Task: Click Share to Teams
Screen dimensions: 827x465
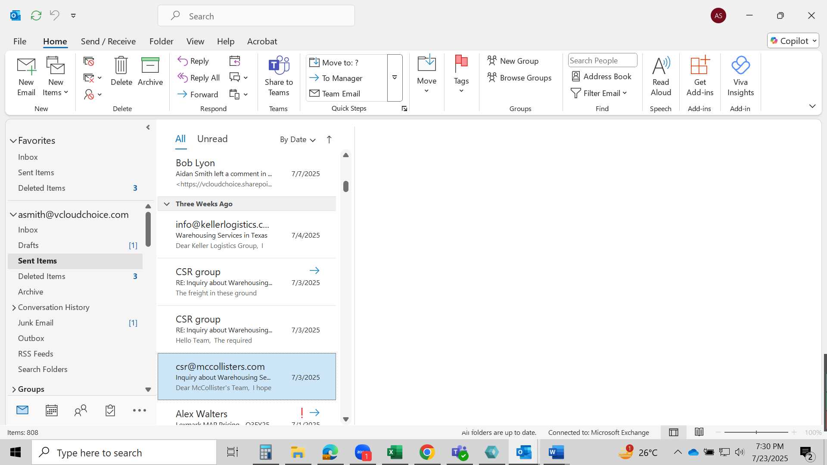Action: 279,77
